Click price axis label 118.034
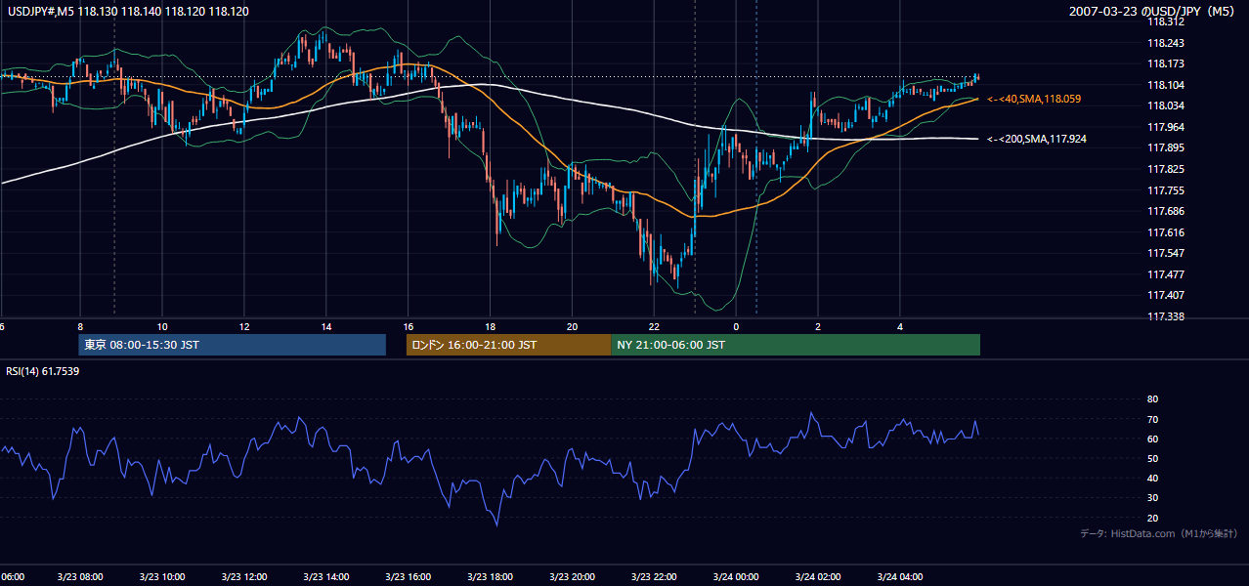This screenshot has height=586, width=1249. coord(1165,106)
